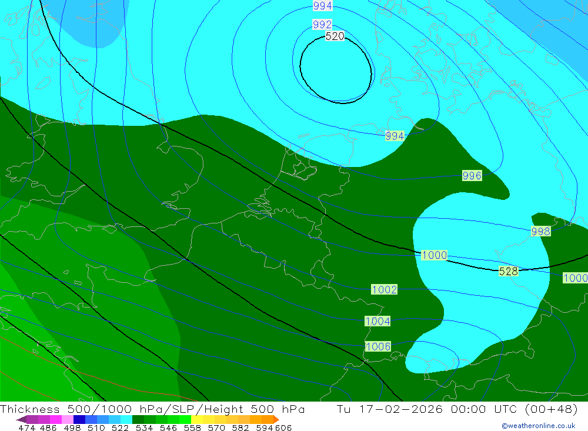
Task: Click the purple arrow at the legend's low end
Action: tap(21, 419)
